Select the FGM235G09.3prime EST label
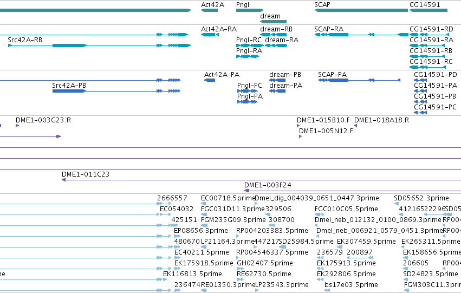Screen dimensions: 461x293 (x=233, y=220)
